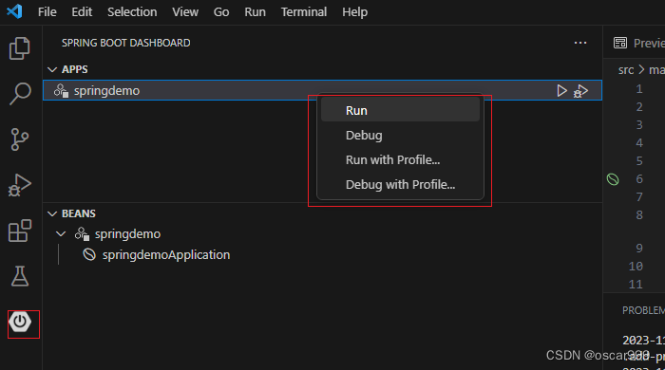The width and height of the screenshot is (665, 370).
Task: Click line number 9 in the editor
Action: coord(639,248)
